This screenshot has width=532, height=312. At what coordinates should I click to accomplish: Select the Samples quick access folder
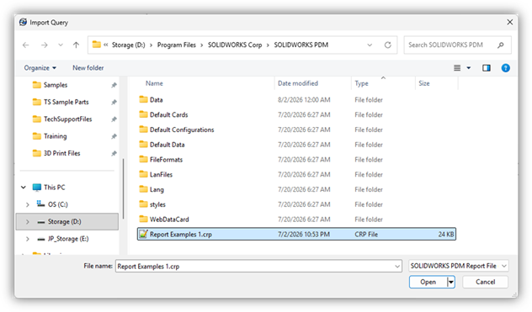tap(56, 85)
